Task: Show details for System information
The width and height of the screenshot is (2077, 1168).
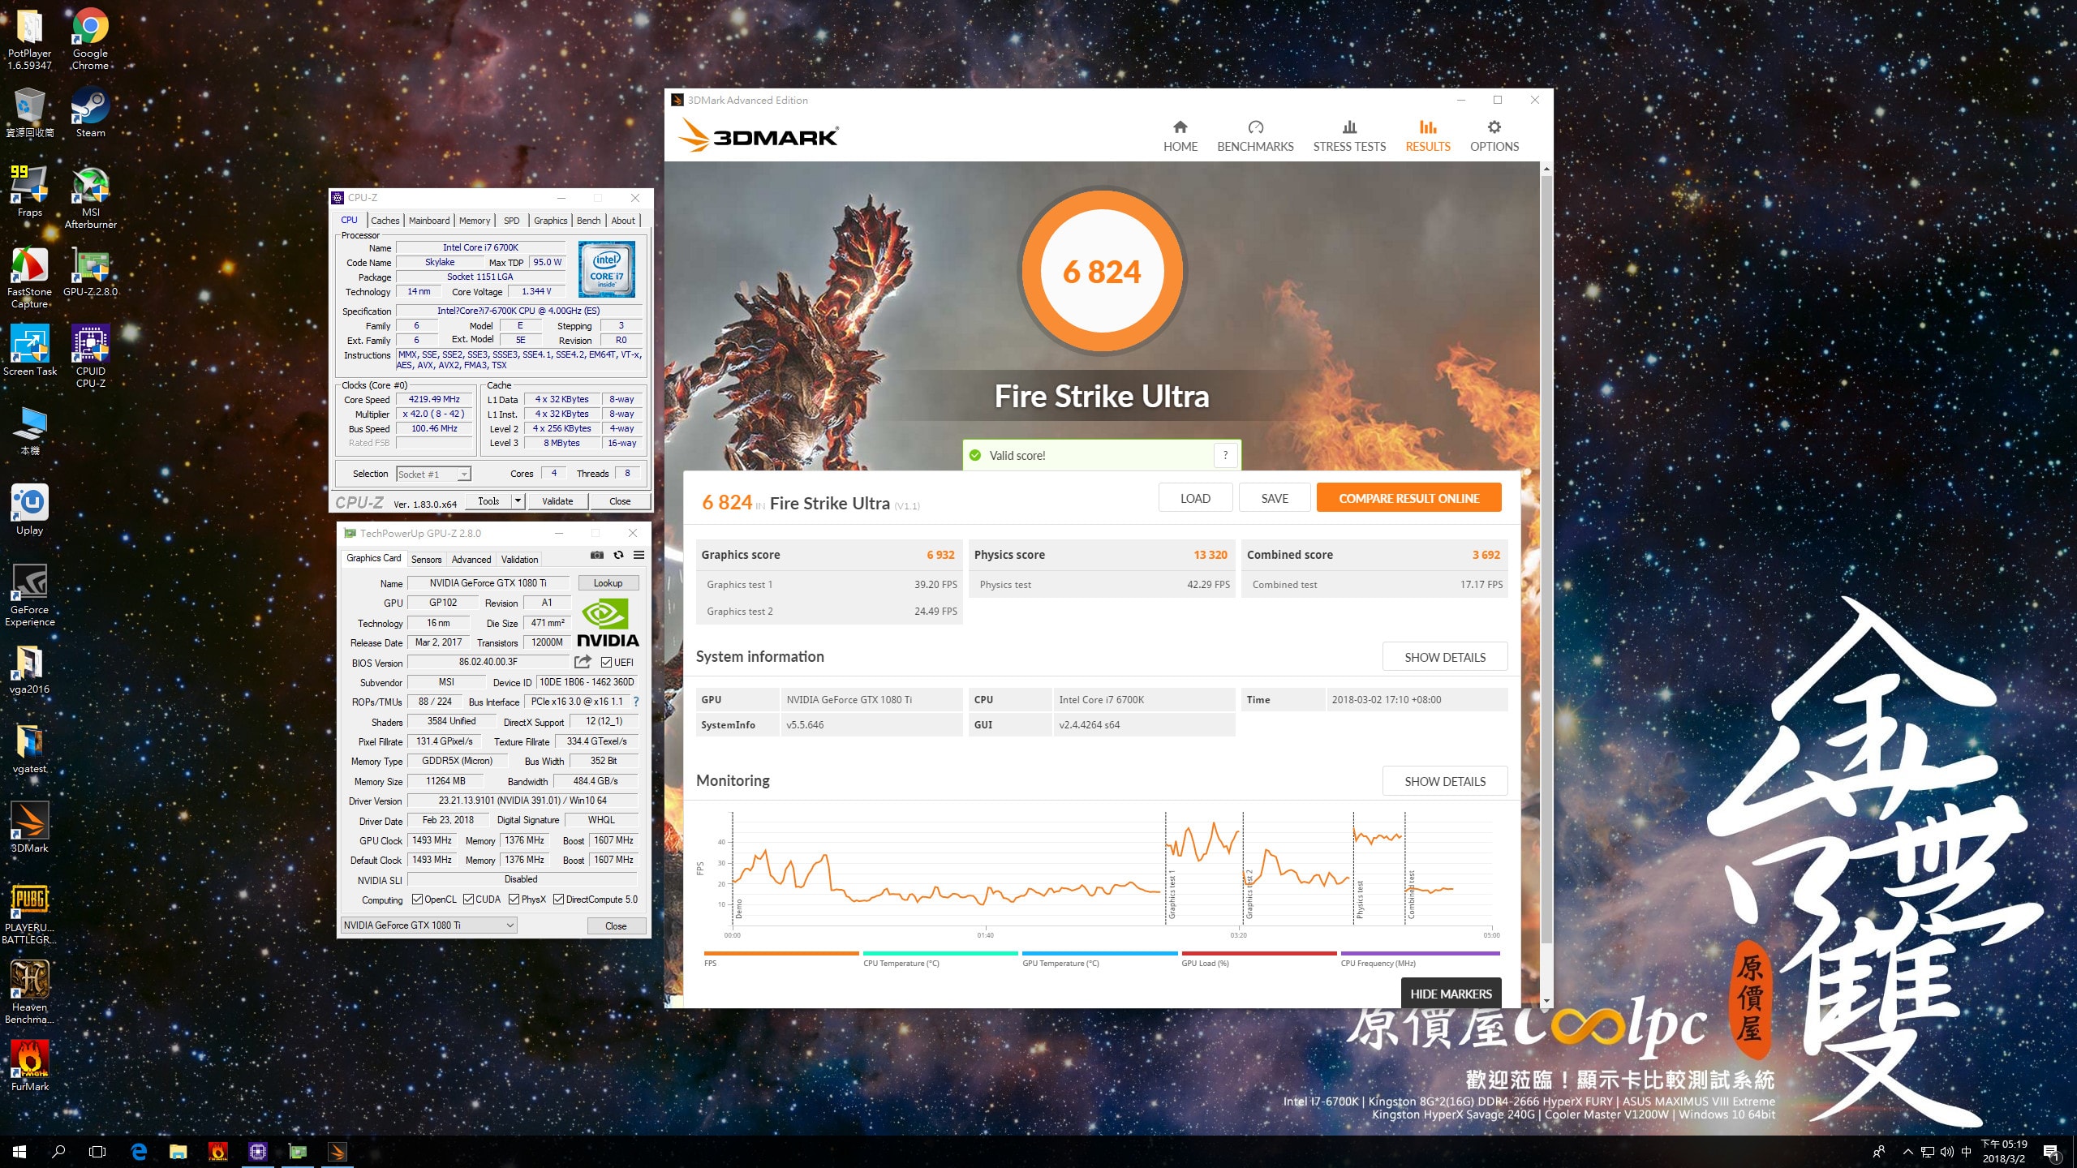Action: pos(1445,657)
